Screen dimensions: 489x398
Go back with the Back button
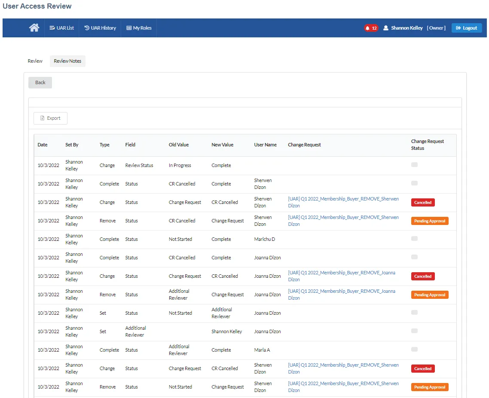coord(40,82)
